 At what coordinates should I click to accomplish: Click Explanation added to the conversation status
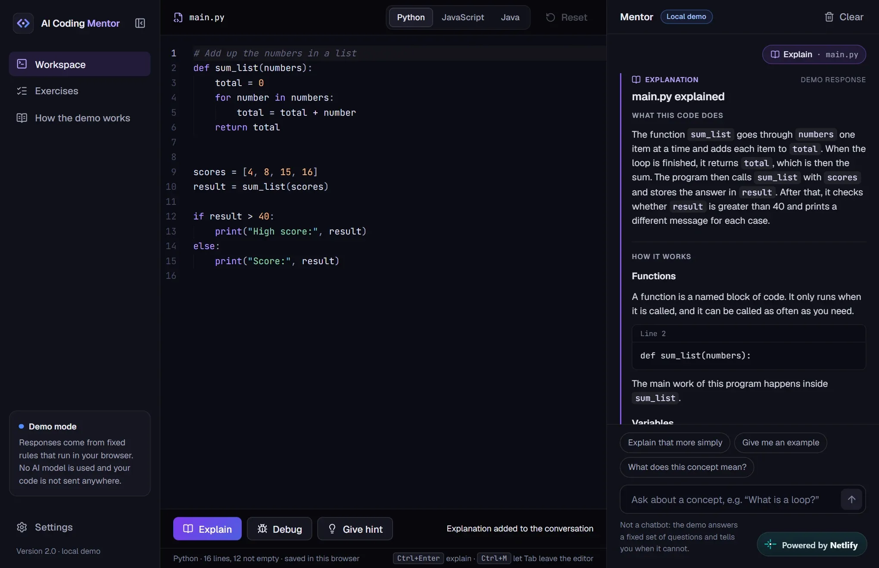pyautogui.click(x=520, y=528)
